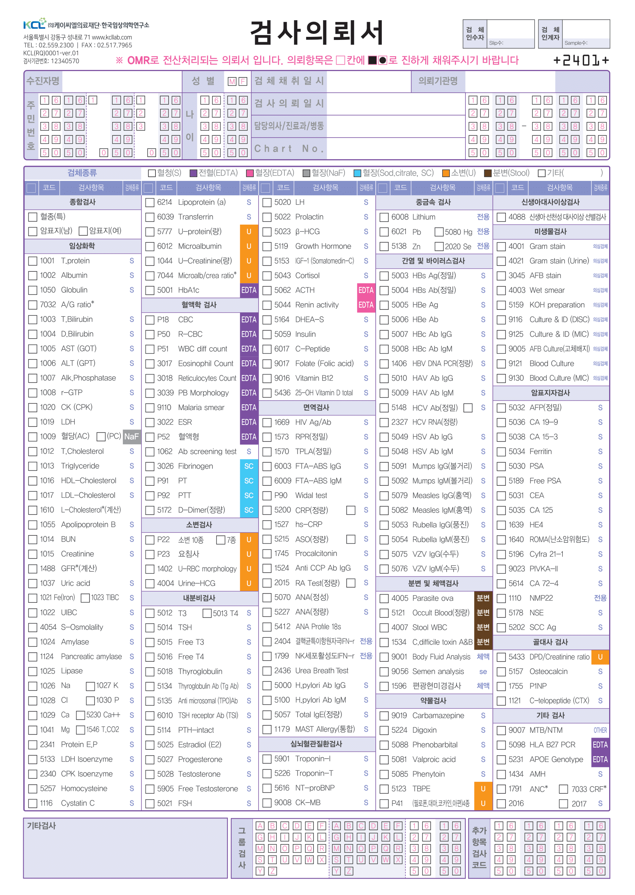The image size is (635, 895).
Task: Check the 5003 HBs Ag(정밀) box
Action: click(384, 276)
